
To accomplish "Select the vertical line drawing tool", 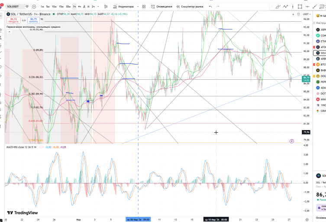I will tap(293, 7).
